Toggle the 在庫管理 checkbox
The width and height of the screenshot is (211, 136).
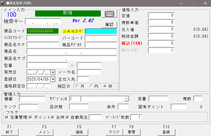coord(7,117)
